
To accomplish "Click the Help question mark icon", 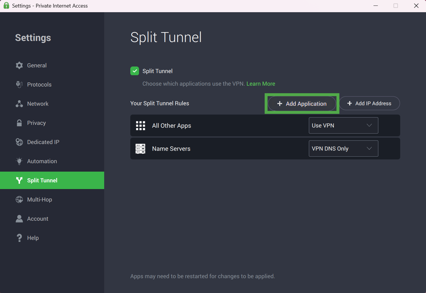I will 19,238.
